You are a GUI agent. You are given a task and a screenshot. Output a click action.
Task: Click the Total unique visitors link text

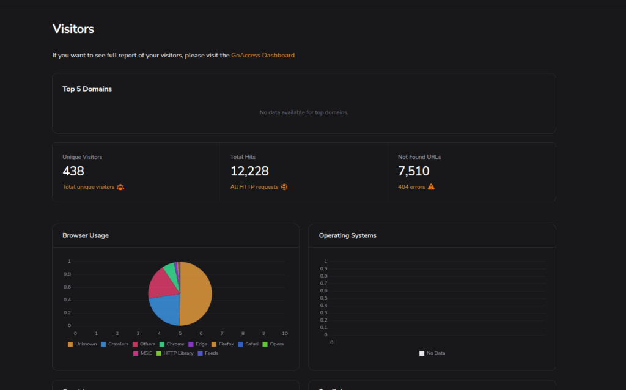tap(88, 187)
